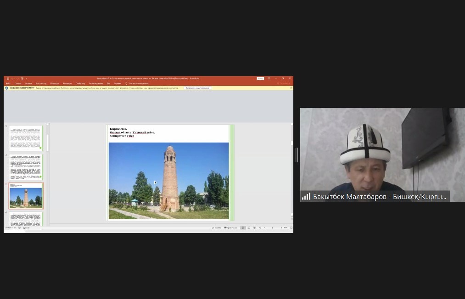Open the ribbon display options

pos(269,78)
